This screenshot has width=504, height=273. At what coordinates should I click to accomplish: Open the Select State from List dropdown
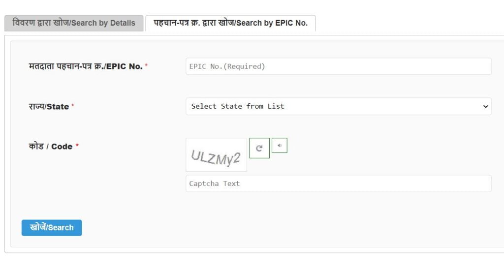(339, 106)
